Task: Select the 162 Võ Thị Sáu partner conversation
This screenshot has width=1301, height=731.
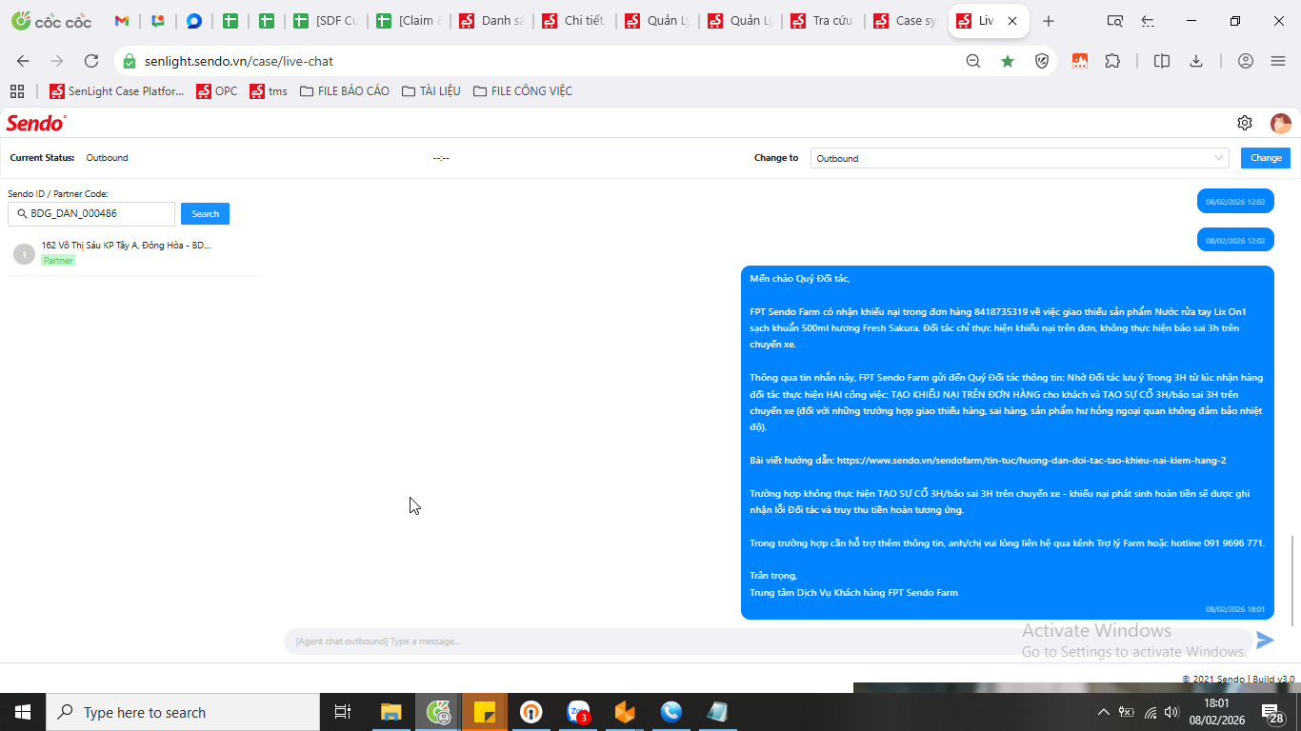Action: point(133,253)
